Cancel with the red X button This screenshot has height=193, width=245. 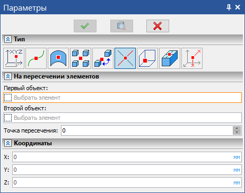click(157, 26)
